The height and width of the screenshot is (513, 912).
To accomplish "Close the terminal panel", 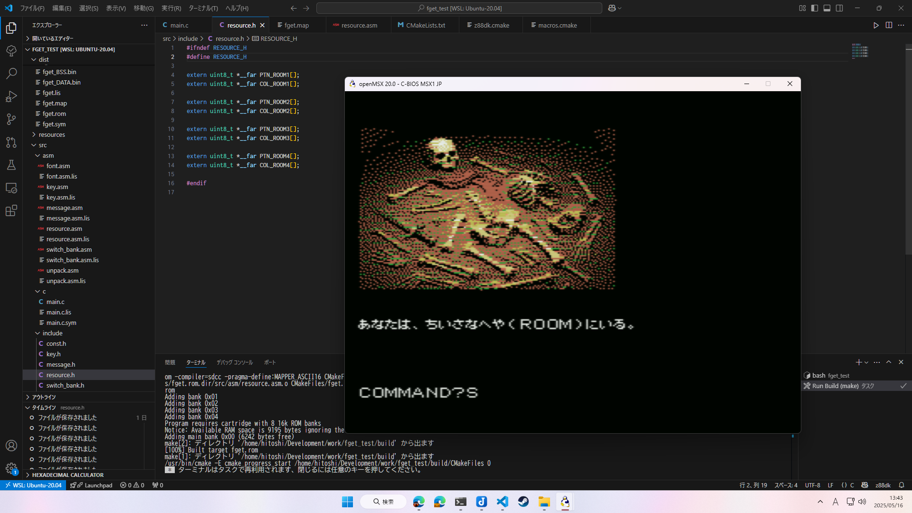I will point(901,362).
